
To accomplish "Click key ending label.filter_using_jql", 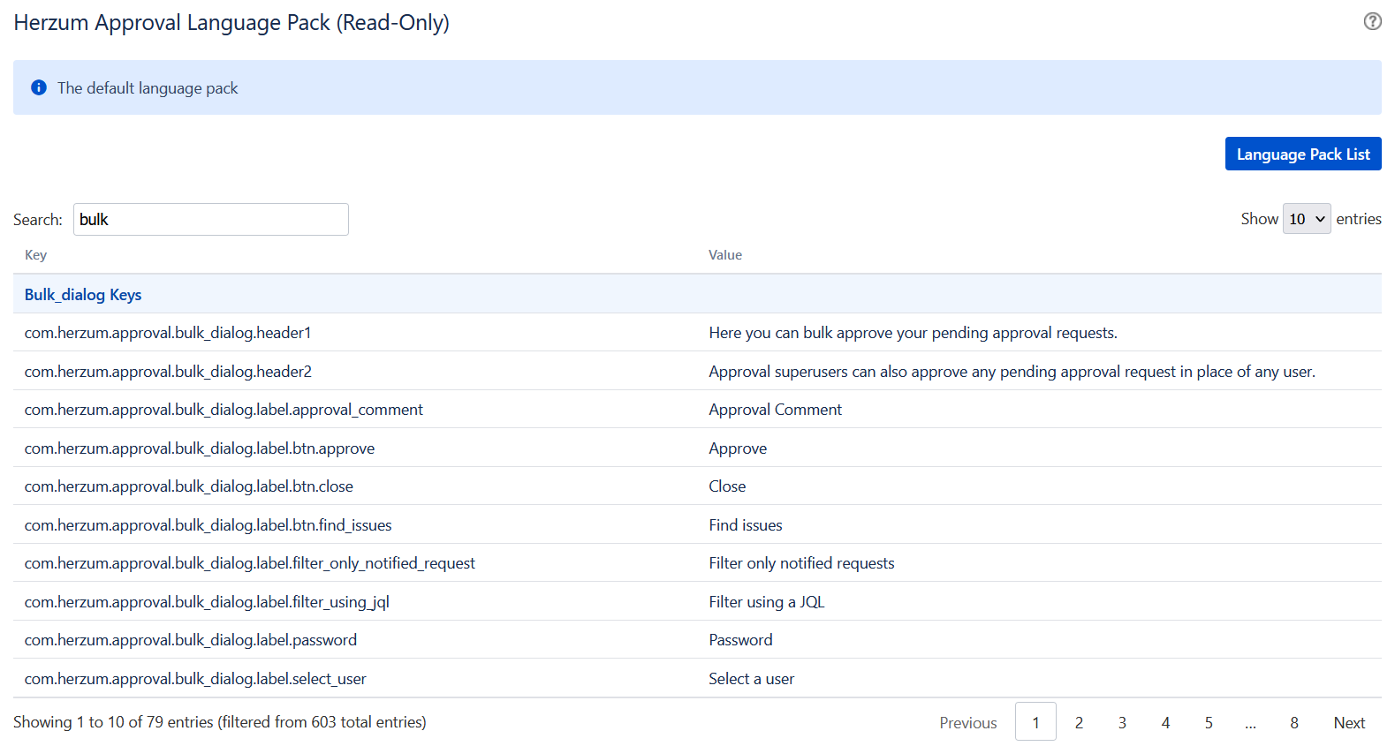I will coord(207,602).
